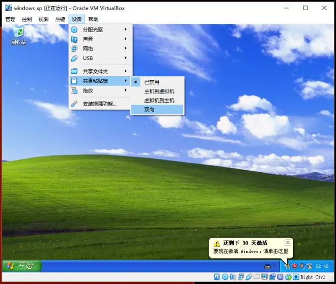Click the hard disk status bar indicator
The height and width of the screenshot is (284, 336).
pyautogui.click(x=217, y=277)
